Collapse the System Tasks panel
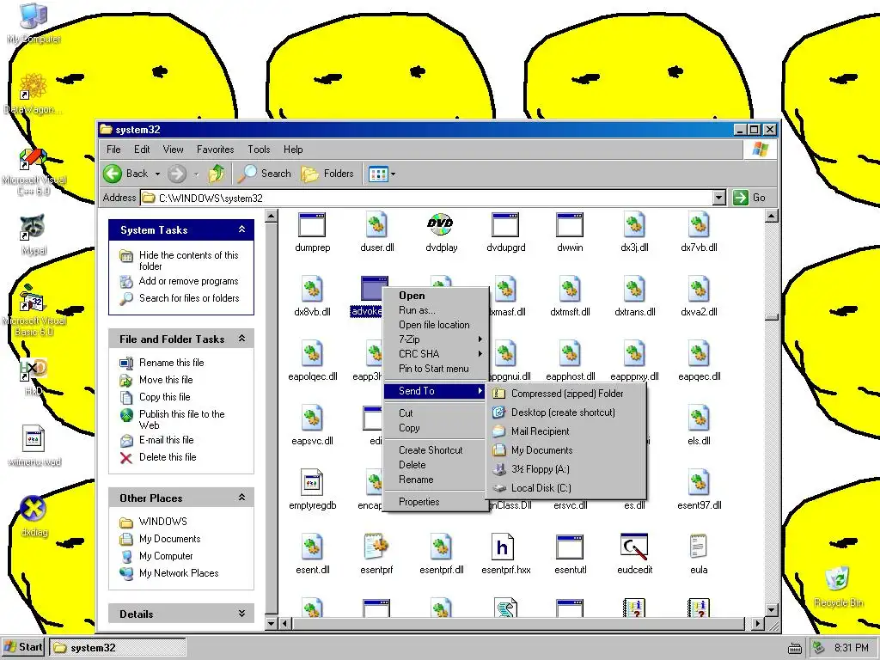Viewport: 880px width, 660px height. 241,229
